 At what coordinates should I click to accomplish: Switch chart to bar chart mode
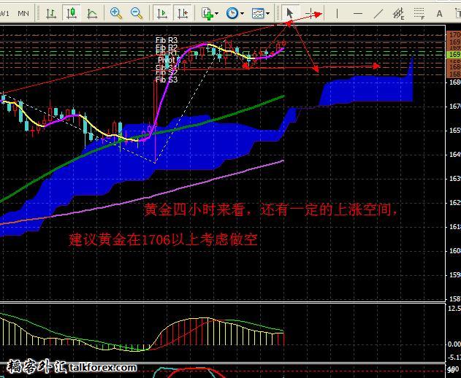(50, 13)
